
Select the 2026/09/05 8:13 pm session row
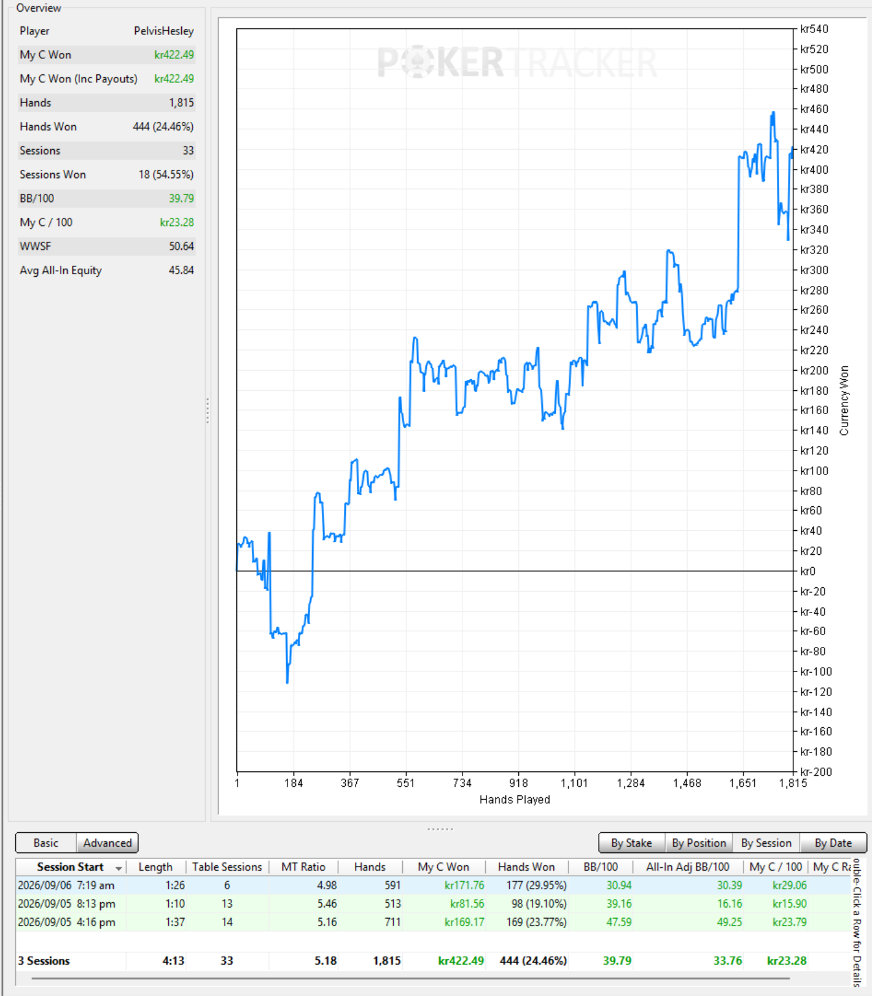(433, 903)
